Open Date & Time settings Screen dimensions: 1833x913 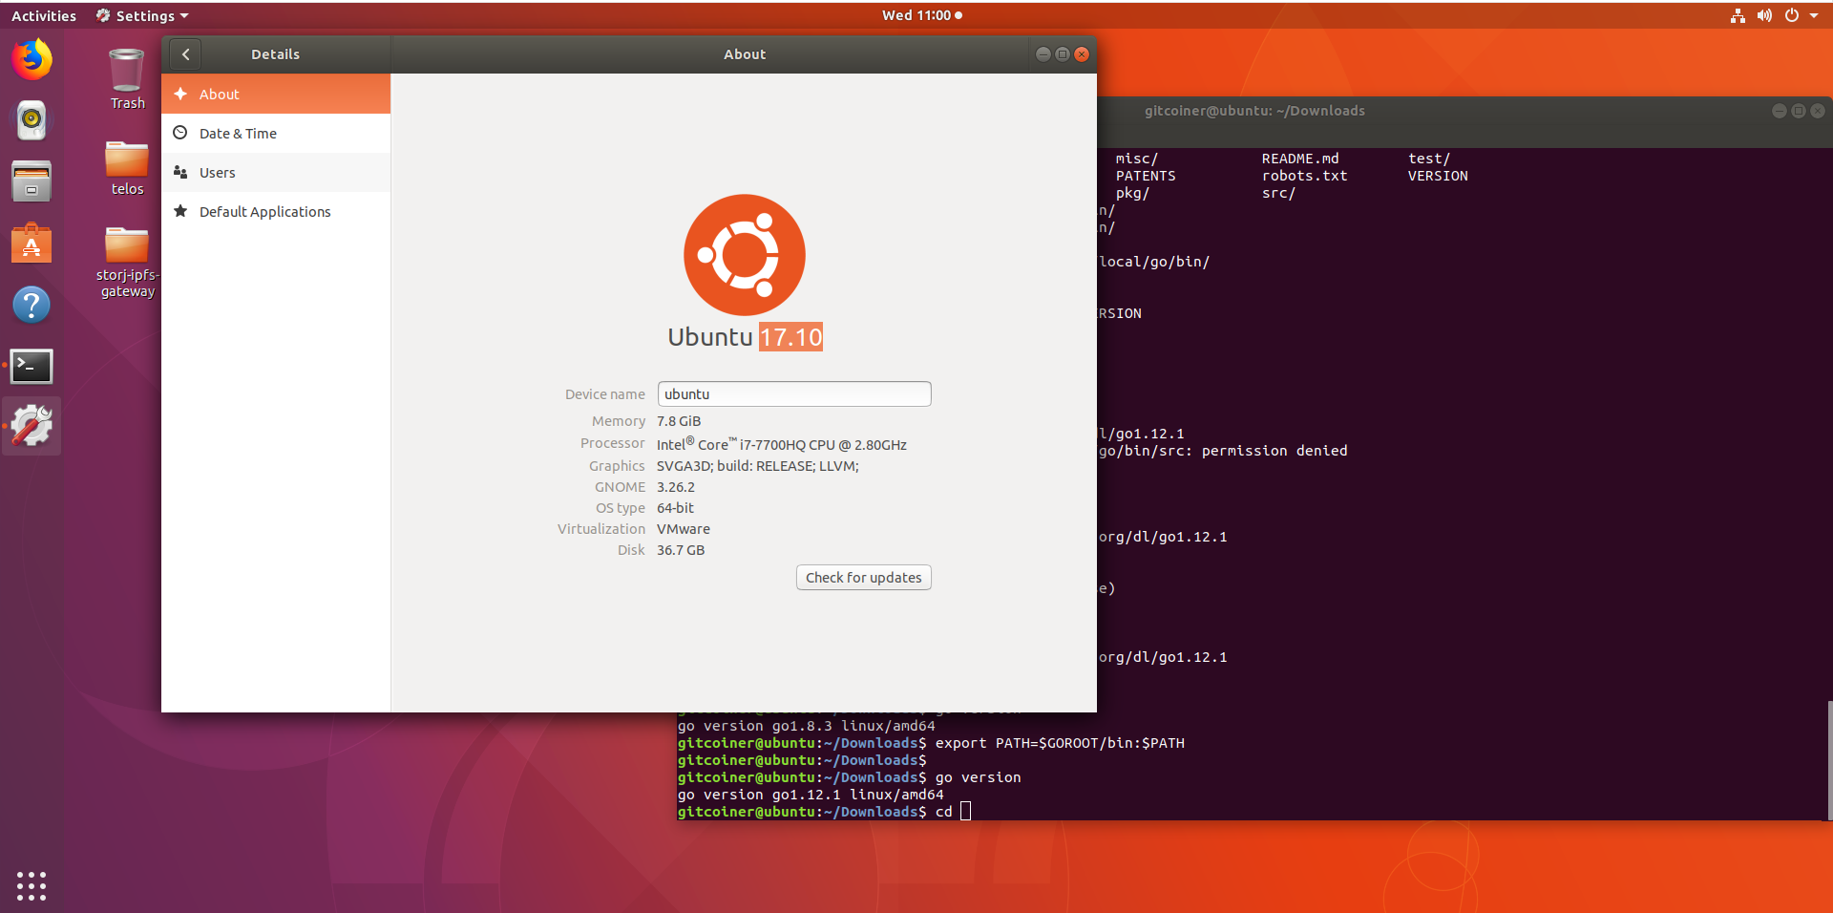[276, 133]
